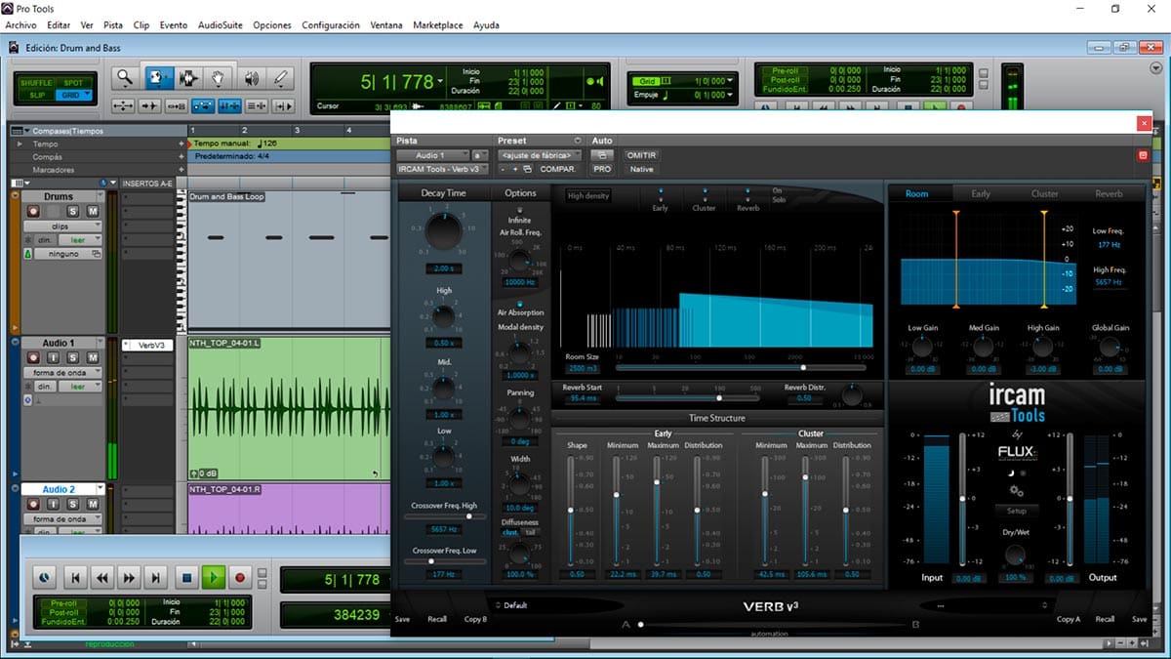Screen dimensions: 1171x659
Task: Stop playback in the transport window
Action: 187,578
